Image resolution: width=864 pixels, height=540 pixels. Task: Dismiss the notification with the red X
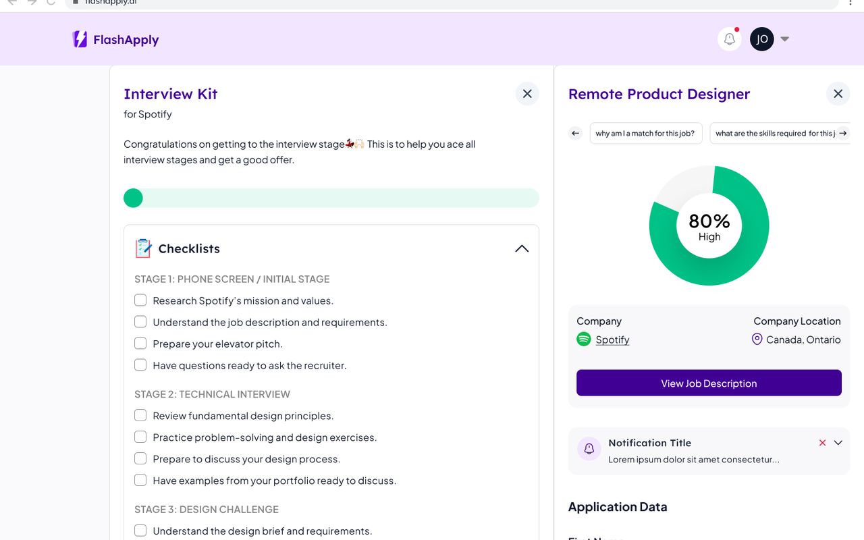tap(822, 442)
